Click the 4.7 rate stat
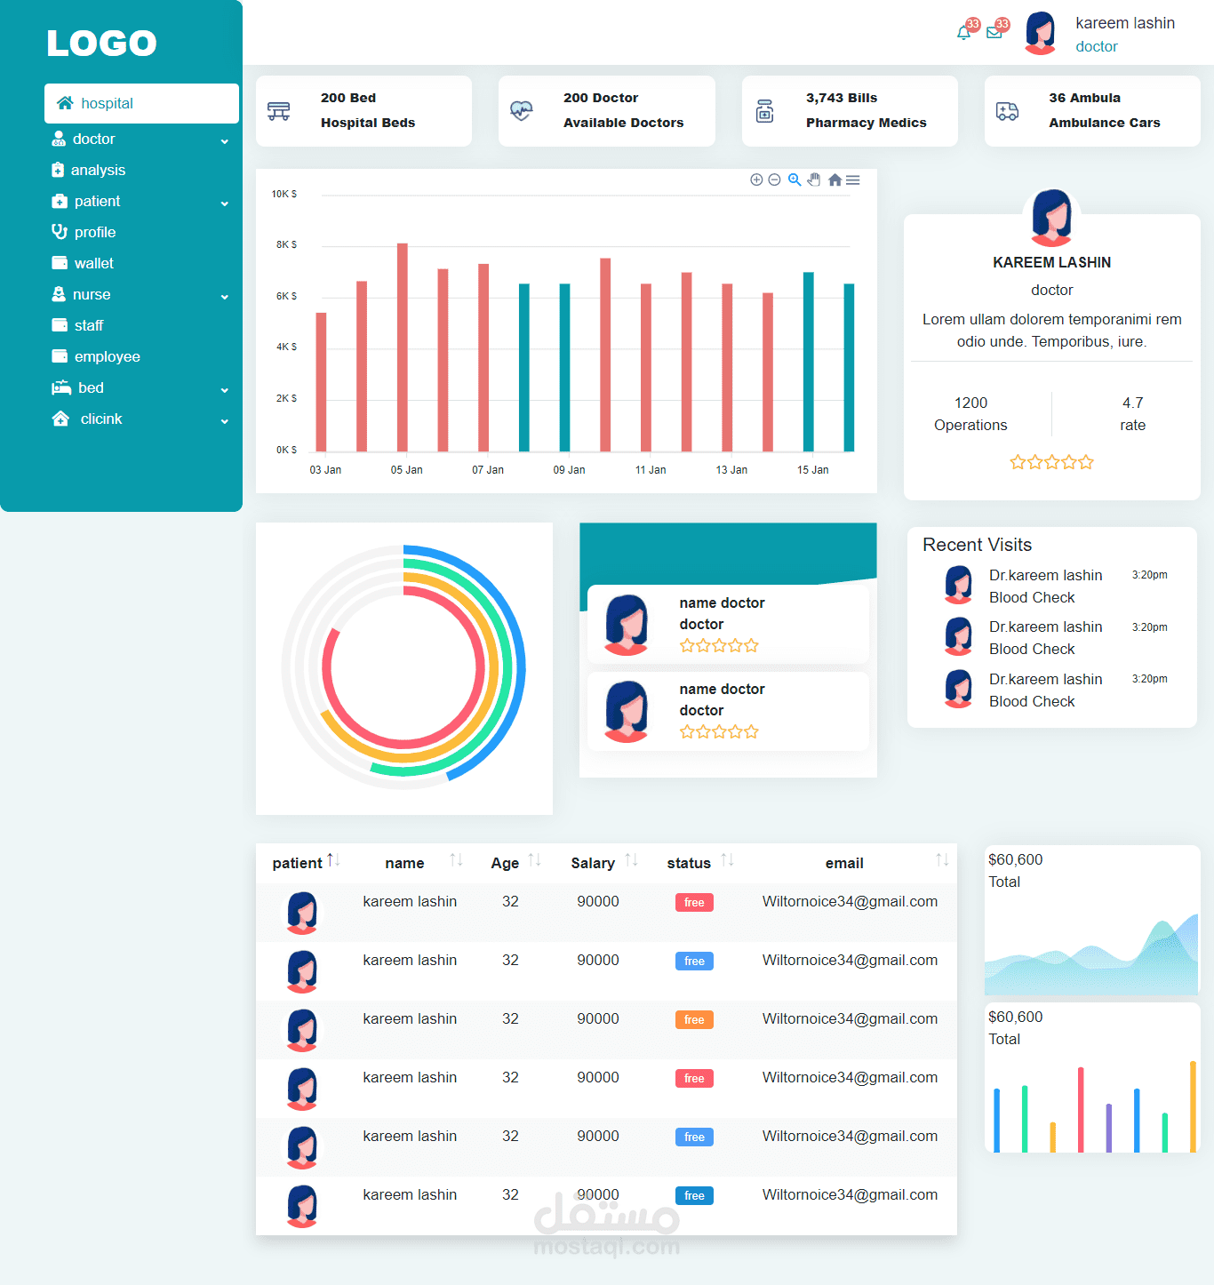1214x1285 pixels. click(1132, 414)
